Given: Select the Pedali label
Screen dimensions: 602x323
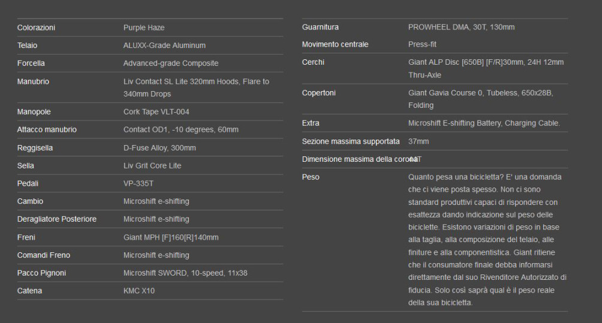Looking at the screenshot, I should point(29,183).
